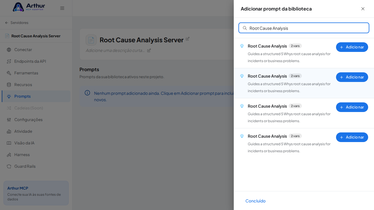Open Conectar via its globe icon
The image size is (374, 210).
coord(9,50)
